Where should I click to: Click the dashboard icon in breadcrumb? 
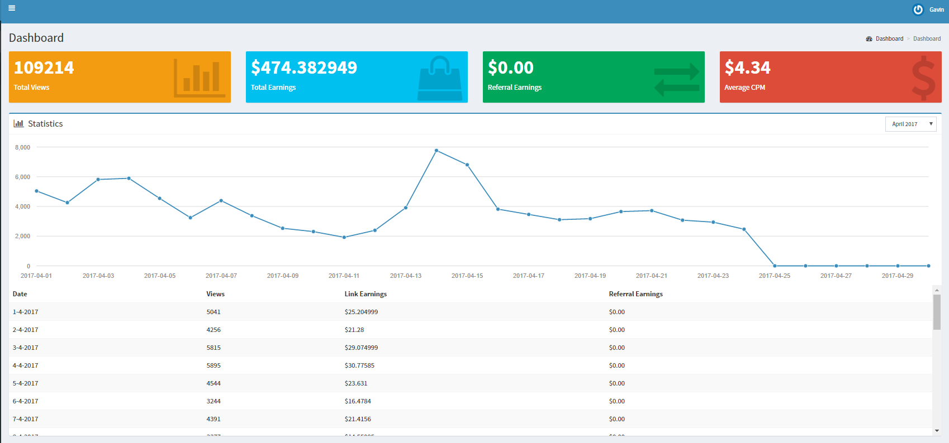(x=869, y=39)
